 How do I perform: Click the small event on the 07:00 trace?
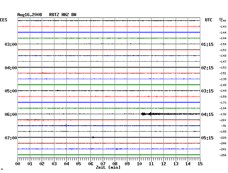point(93,137)
